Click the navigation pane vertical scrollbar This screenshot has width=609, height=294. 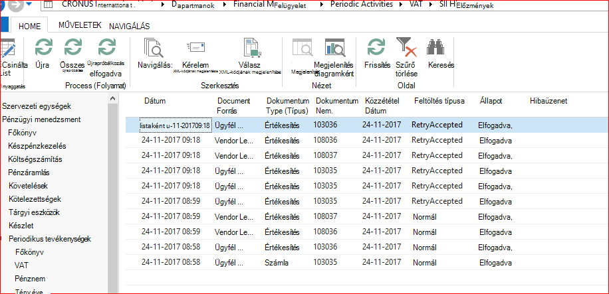112,198
